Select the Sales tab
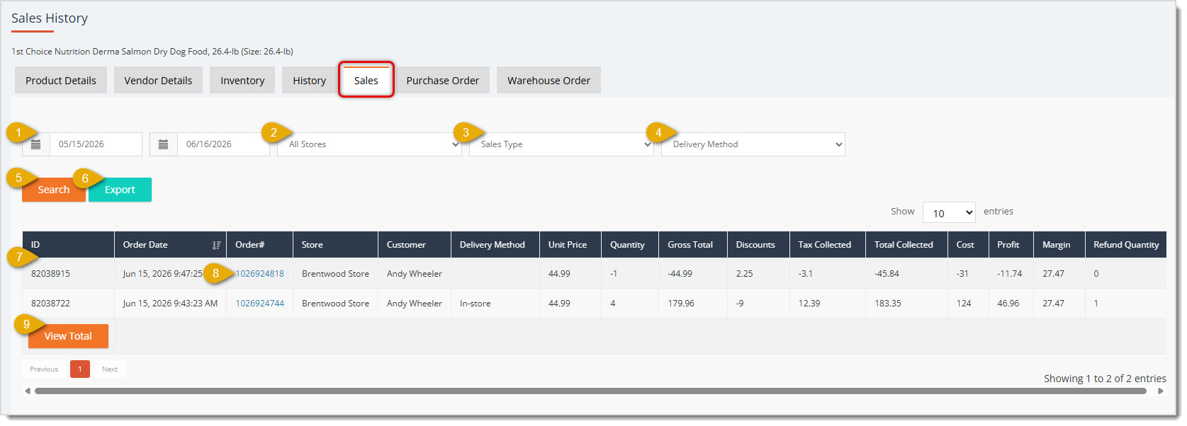 pyautogui.click(x=366, y=81)
